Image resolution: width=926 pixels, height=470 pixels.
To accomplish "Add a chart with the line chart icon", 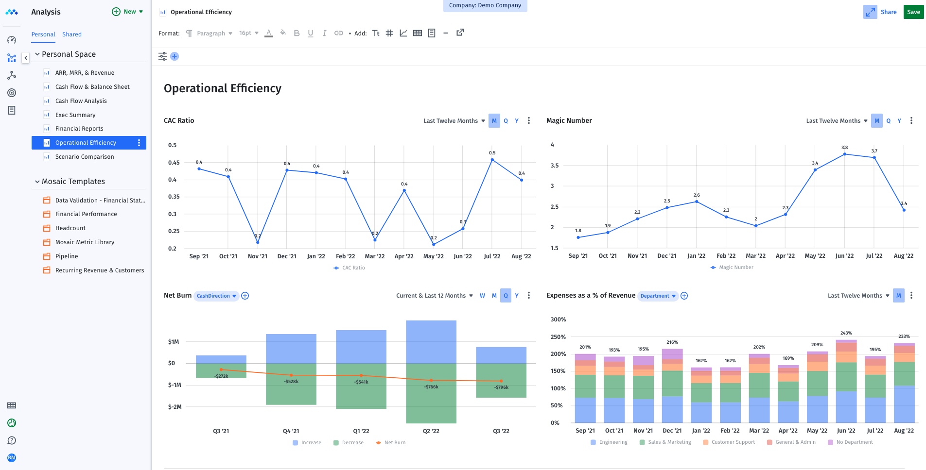I will click(403, 33).
